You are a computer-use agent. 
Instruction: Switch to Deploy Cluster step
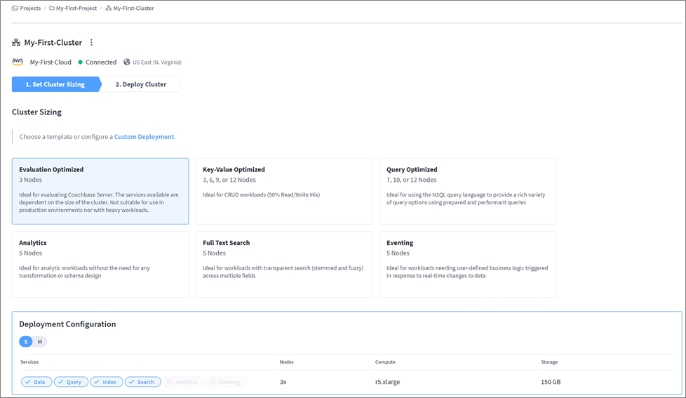[x=141, y=84]
